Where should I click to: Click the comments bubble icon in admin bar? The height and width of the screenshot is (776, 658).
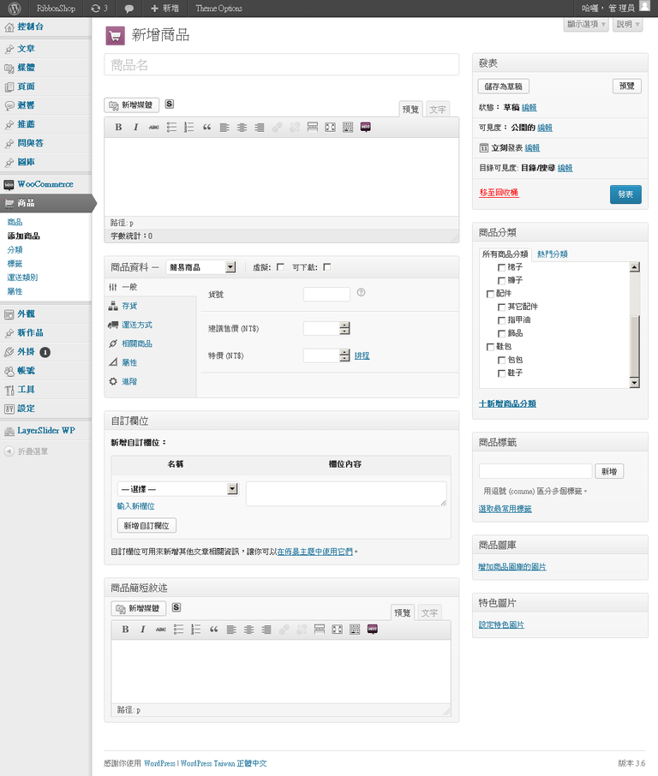pyautogui.click(x=129, y=9)
